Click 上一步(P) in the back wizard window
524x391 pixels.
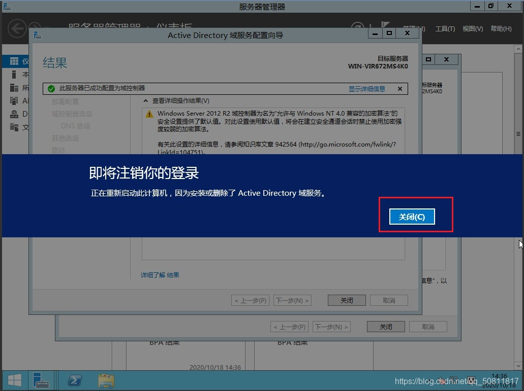coord(289,327)
